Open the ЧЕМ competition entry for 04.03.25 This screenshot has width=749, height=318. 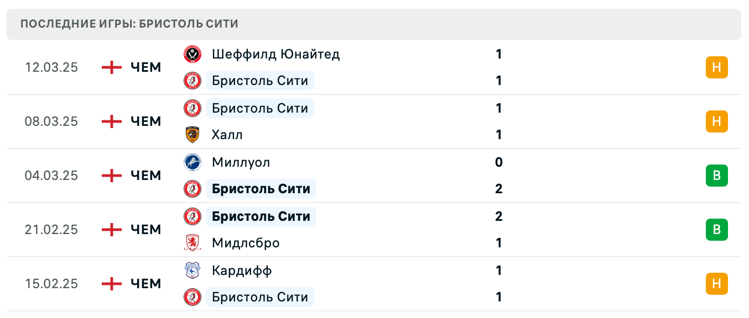145,176
